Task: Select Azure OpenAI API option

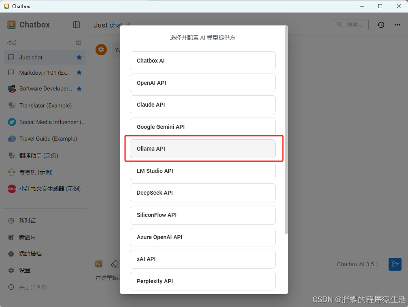Action: pyautogui.click(x=202, y=237)
